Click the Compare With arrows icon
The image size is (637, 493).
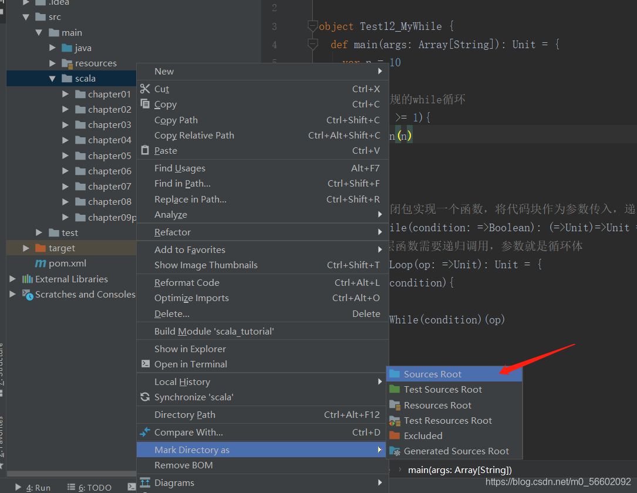tap(145, 432)
